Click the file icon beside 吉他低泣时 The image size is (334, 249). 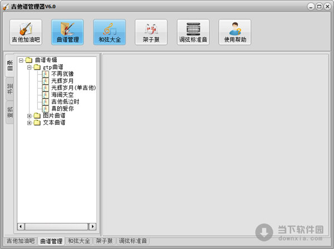click(x=46, y=102)
